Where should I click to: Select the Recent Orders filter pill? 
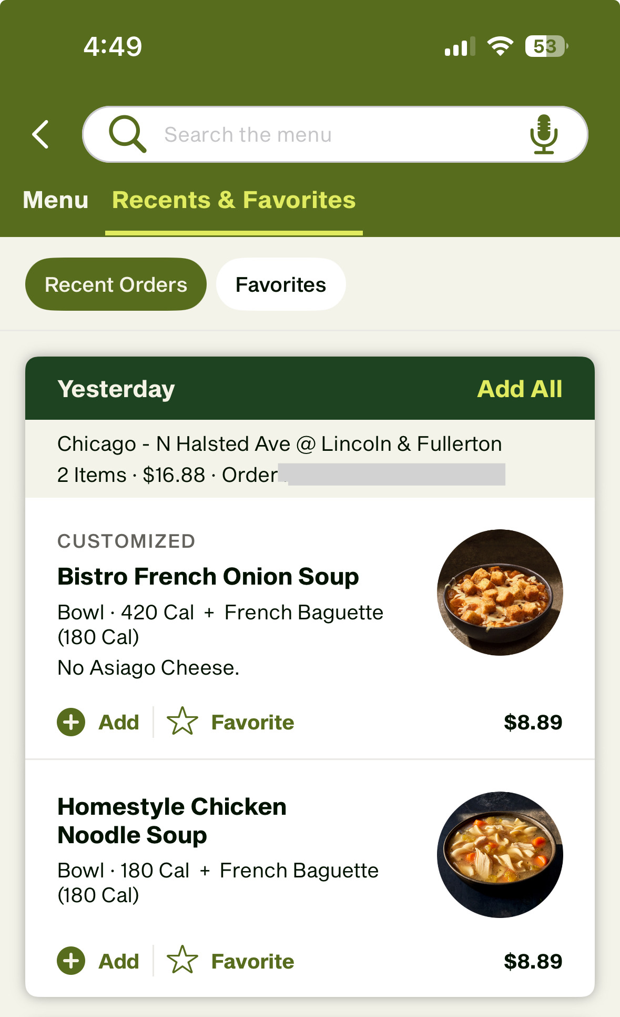[x=116, y=284]
